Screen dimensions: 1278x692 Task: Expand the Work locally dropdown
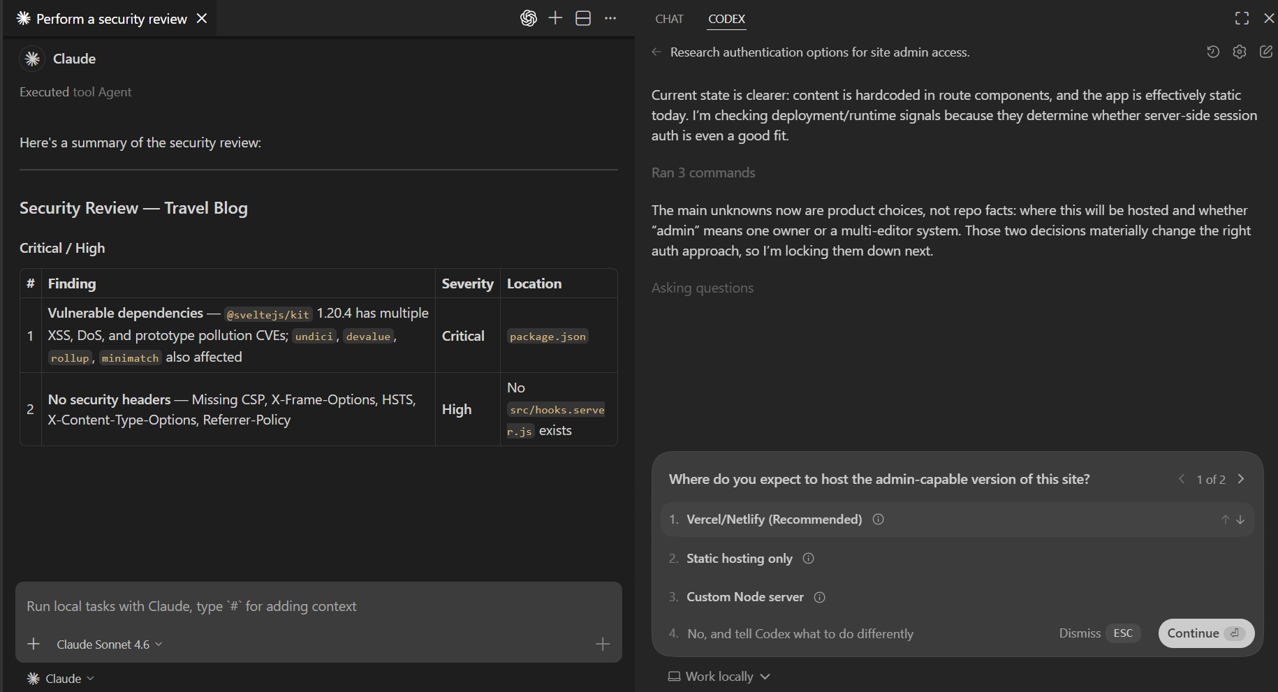tap(719, 676)
